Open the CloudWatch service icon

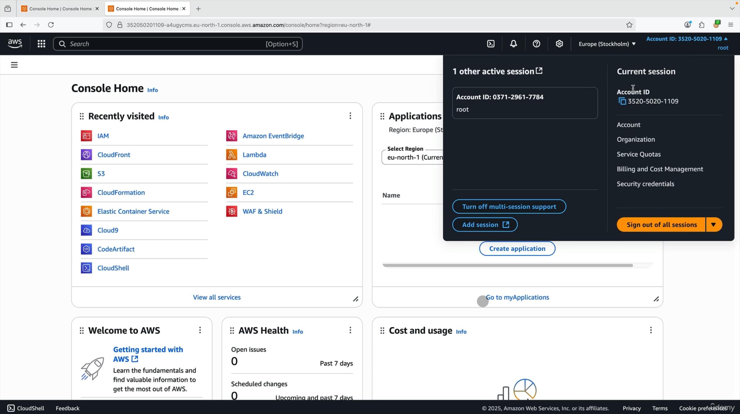click(x=231, y=173)
